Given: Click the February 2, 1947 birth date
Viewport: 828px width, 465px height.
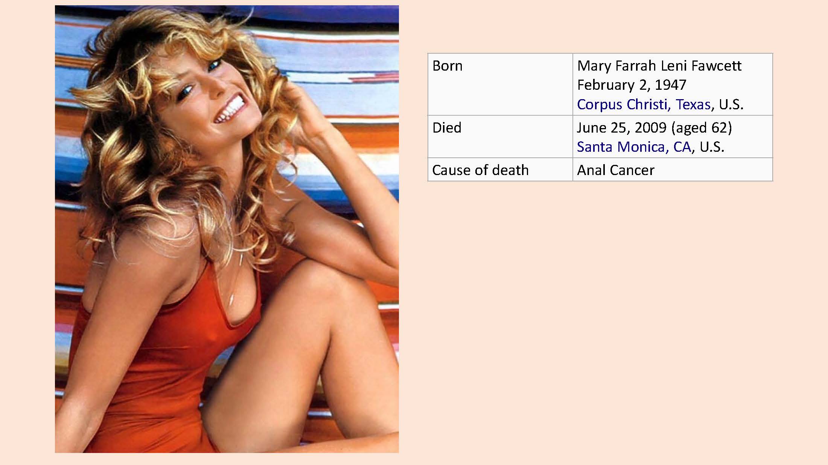Looking at the screenshot, I should click(632, 85).
